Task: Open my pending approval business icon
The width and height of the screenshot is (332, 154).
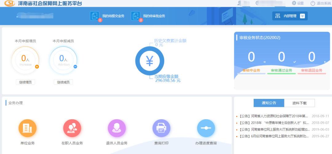Action: [x=135, y=16]
